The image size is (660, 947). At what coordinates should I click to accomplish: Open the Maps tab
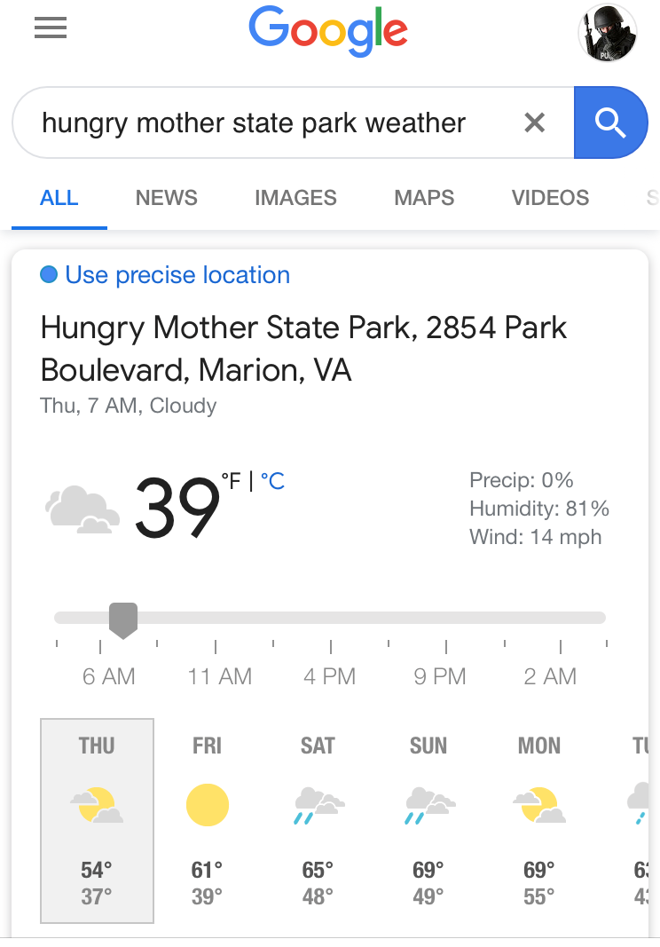[424, 198]
